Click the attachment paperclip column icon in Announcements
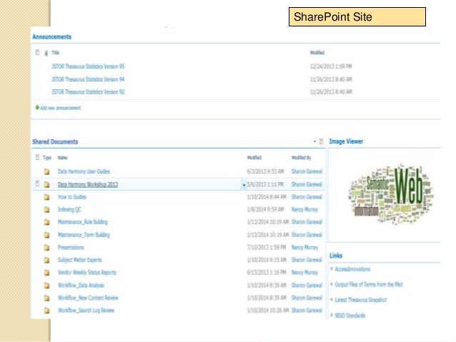The image size is (456, 342). tap(46, 53)
